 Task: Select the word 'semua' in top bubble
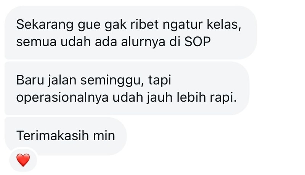tap(36, 42)
